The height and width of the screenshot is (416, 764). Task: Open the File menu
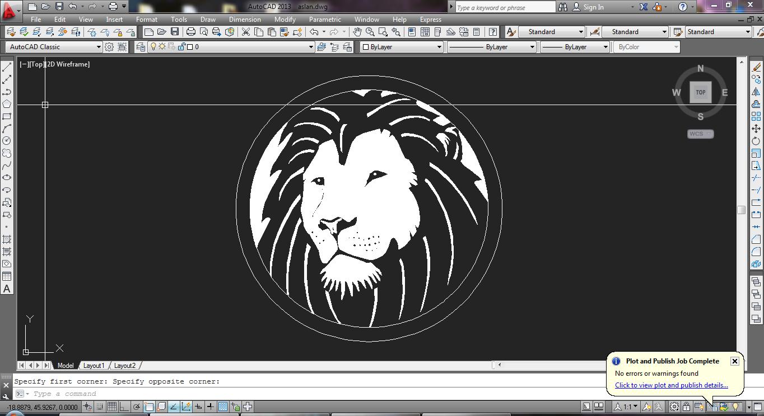[36, 19]
